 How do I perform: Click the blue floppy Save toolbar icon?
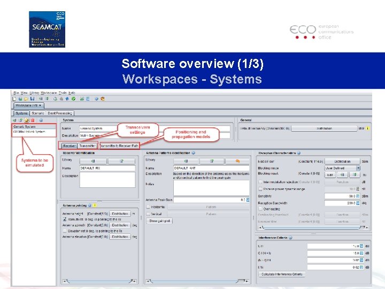pos(32,99)
